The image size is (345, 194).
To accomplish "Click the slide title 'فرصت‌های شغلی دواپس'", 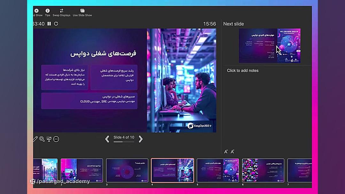I will point(103,53).
